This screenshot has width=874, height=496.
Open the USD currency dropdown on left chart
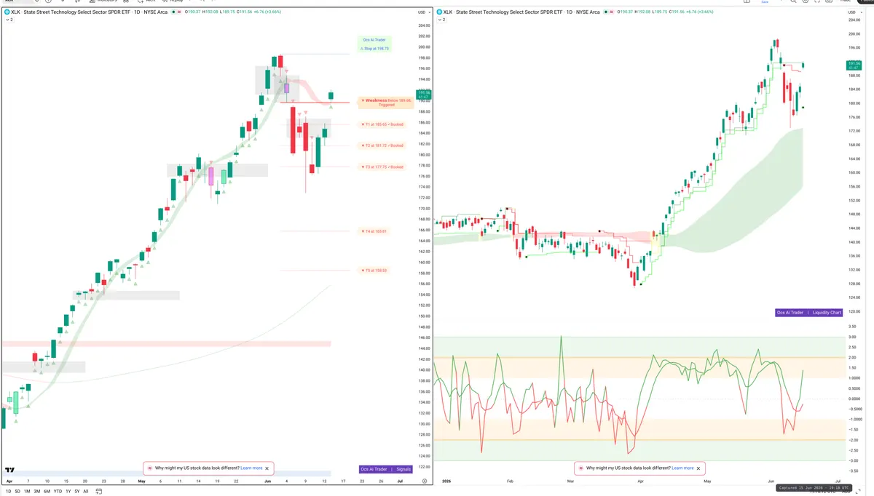(423, 12)
